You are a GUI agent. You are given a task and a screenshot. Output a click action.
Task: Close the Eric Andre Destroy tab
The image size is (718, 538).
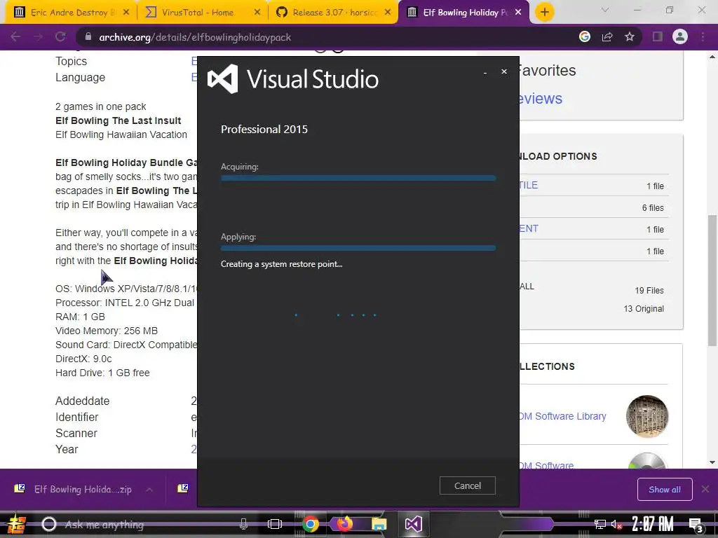126,13
